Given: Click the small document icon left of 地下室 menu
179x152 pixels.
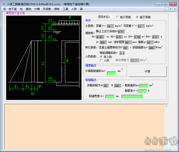Looking at the screenshot, I should click(x=4, y=9).
